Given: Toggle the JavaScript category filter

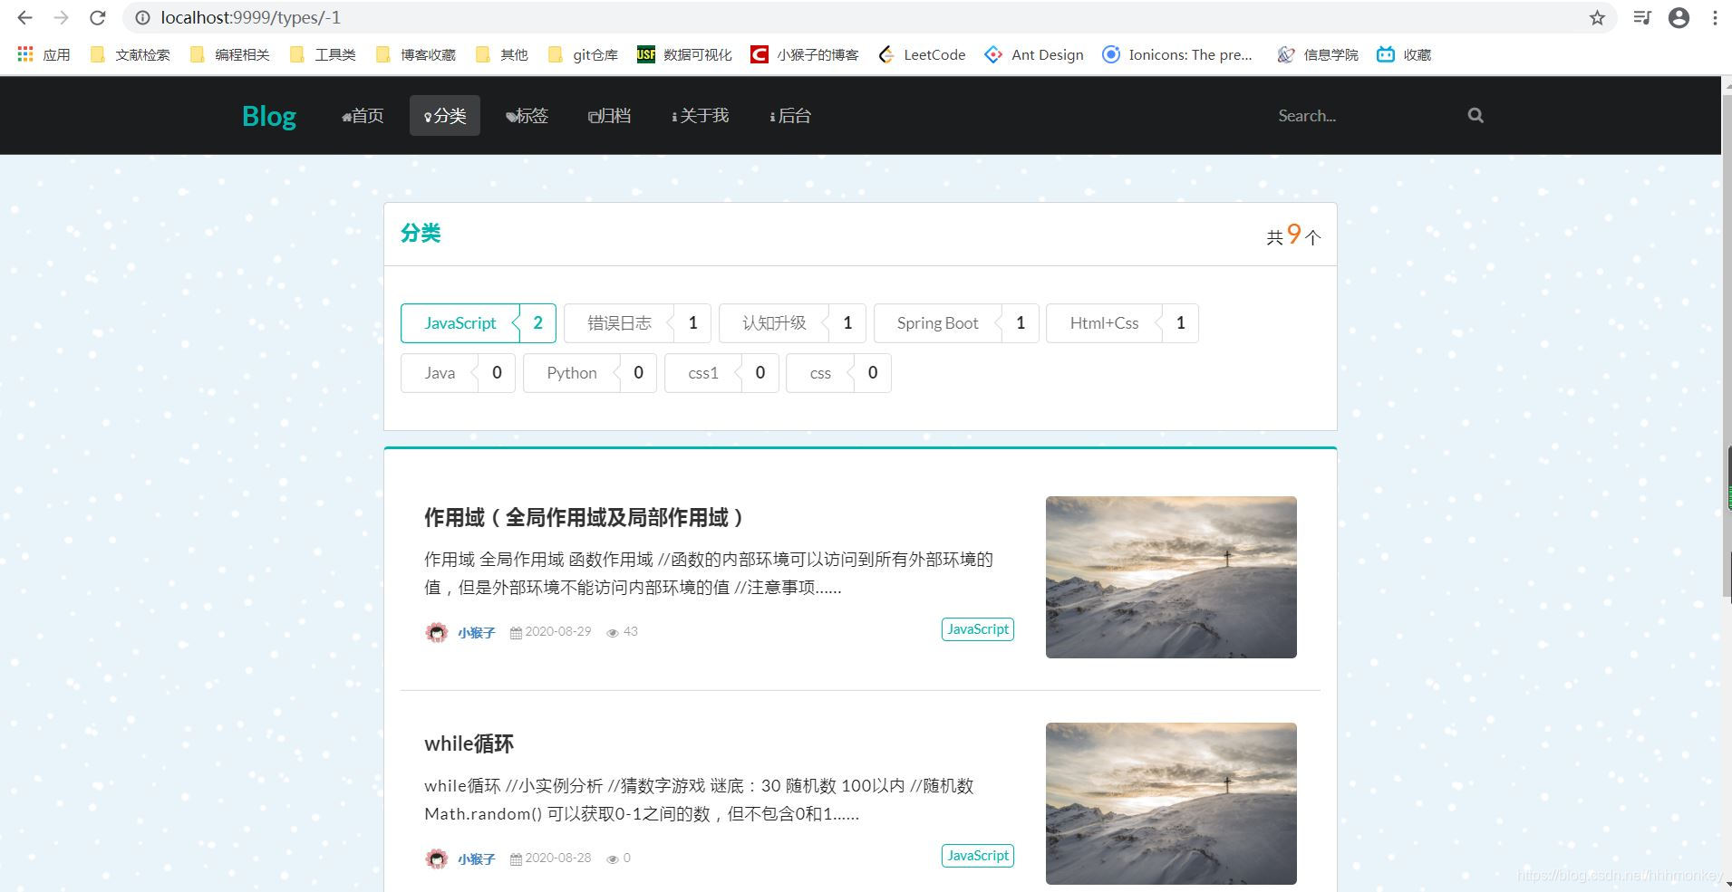Looking at the screenshot, I should point(460,322).
